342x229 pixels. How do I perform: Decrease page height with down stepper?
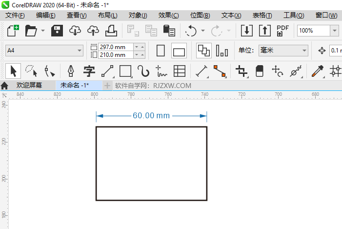click(137, 55)
